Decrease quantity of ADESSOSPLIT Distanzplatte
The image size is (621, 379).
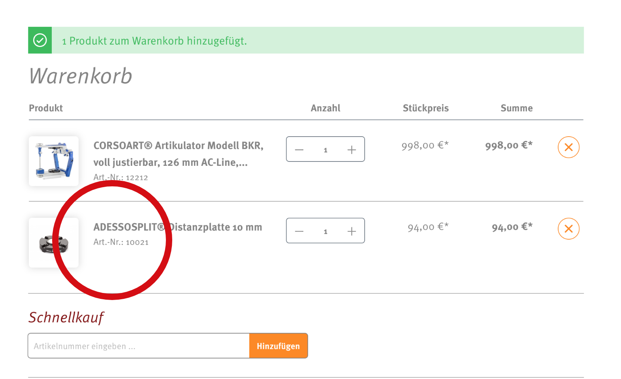coord(299,231)
